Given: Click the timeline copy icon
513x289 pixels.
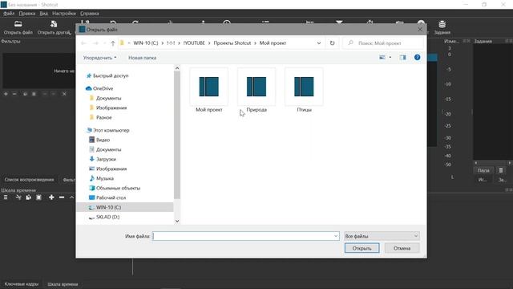Looking at the screenshot, I should coord(29,197).
